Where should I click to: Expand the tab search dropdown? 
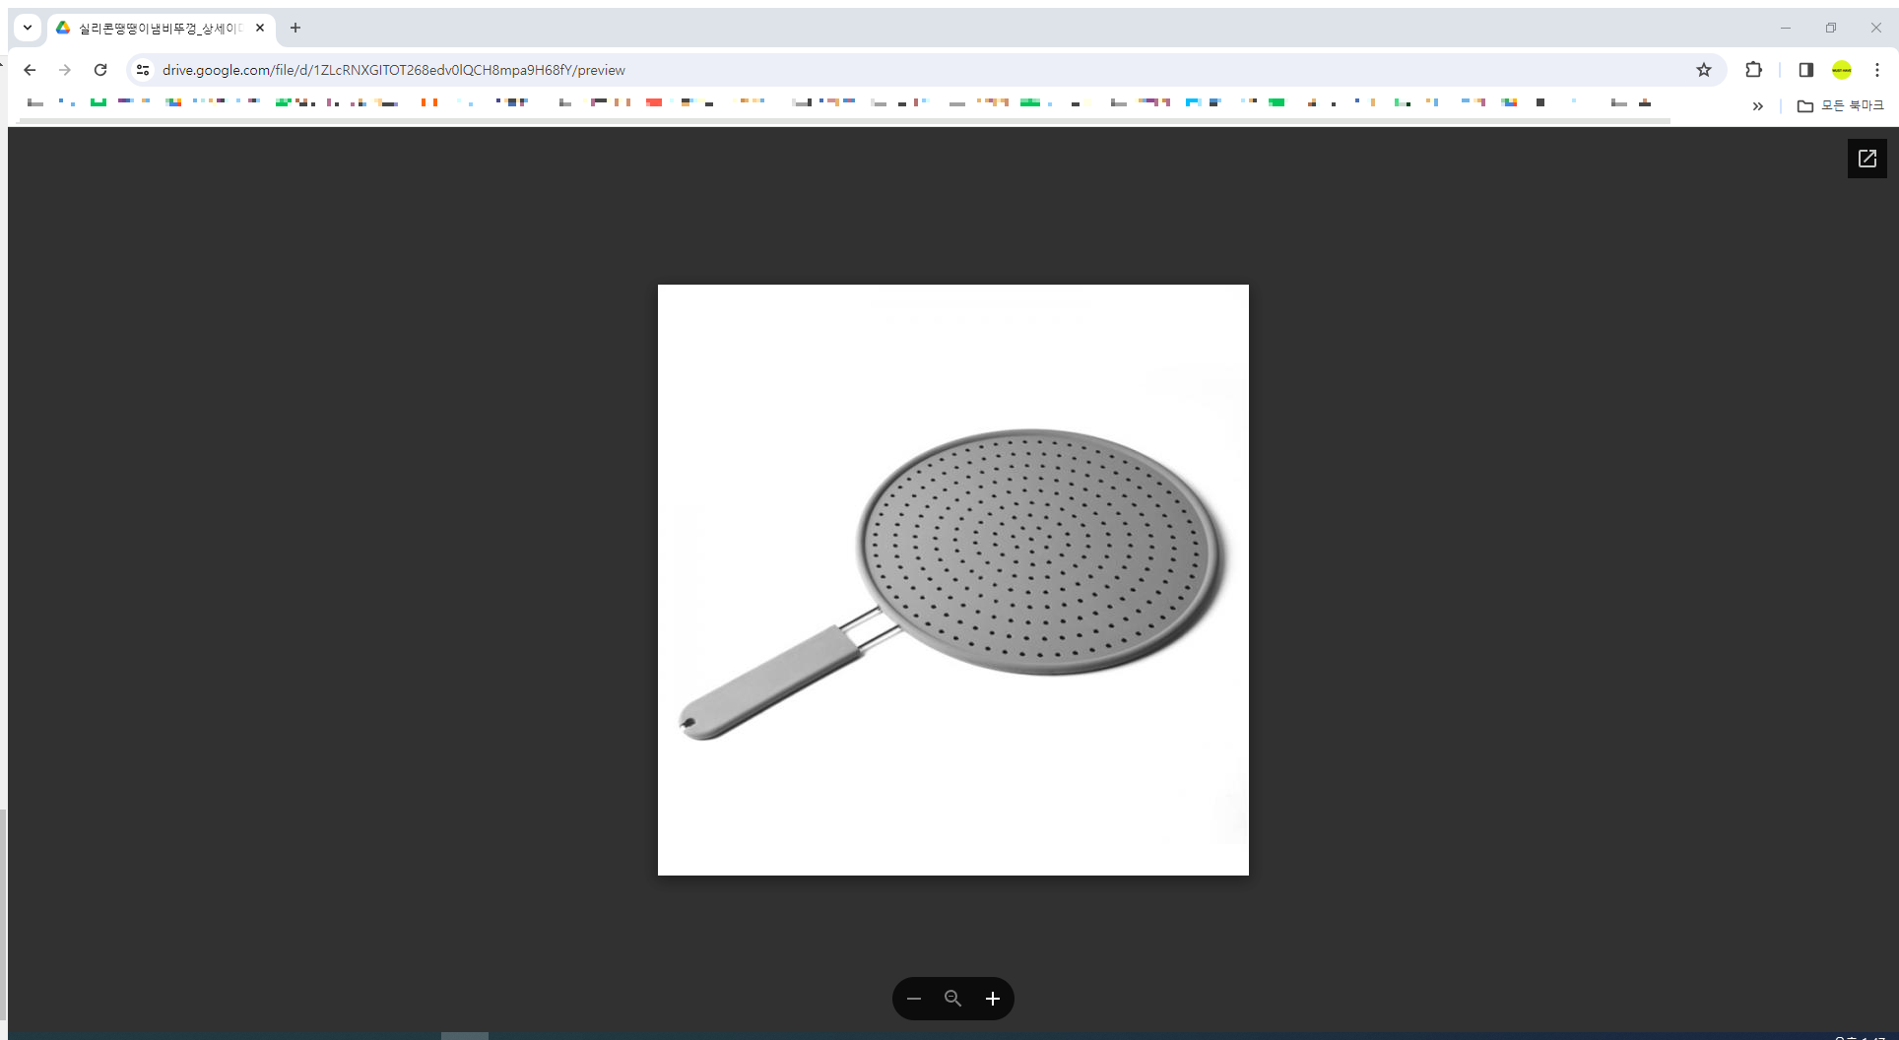[x=28, y=28]
